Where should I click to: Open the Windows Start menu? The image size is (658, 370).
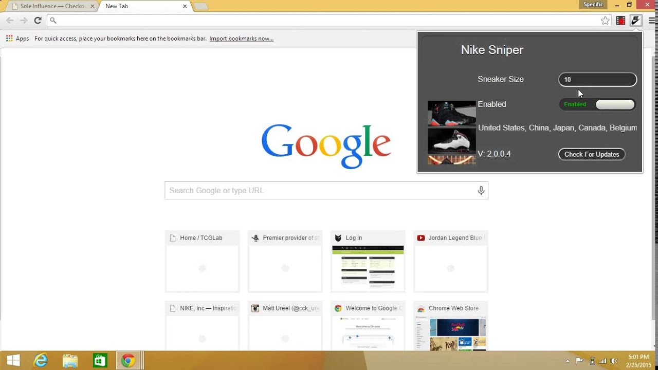13,361
